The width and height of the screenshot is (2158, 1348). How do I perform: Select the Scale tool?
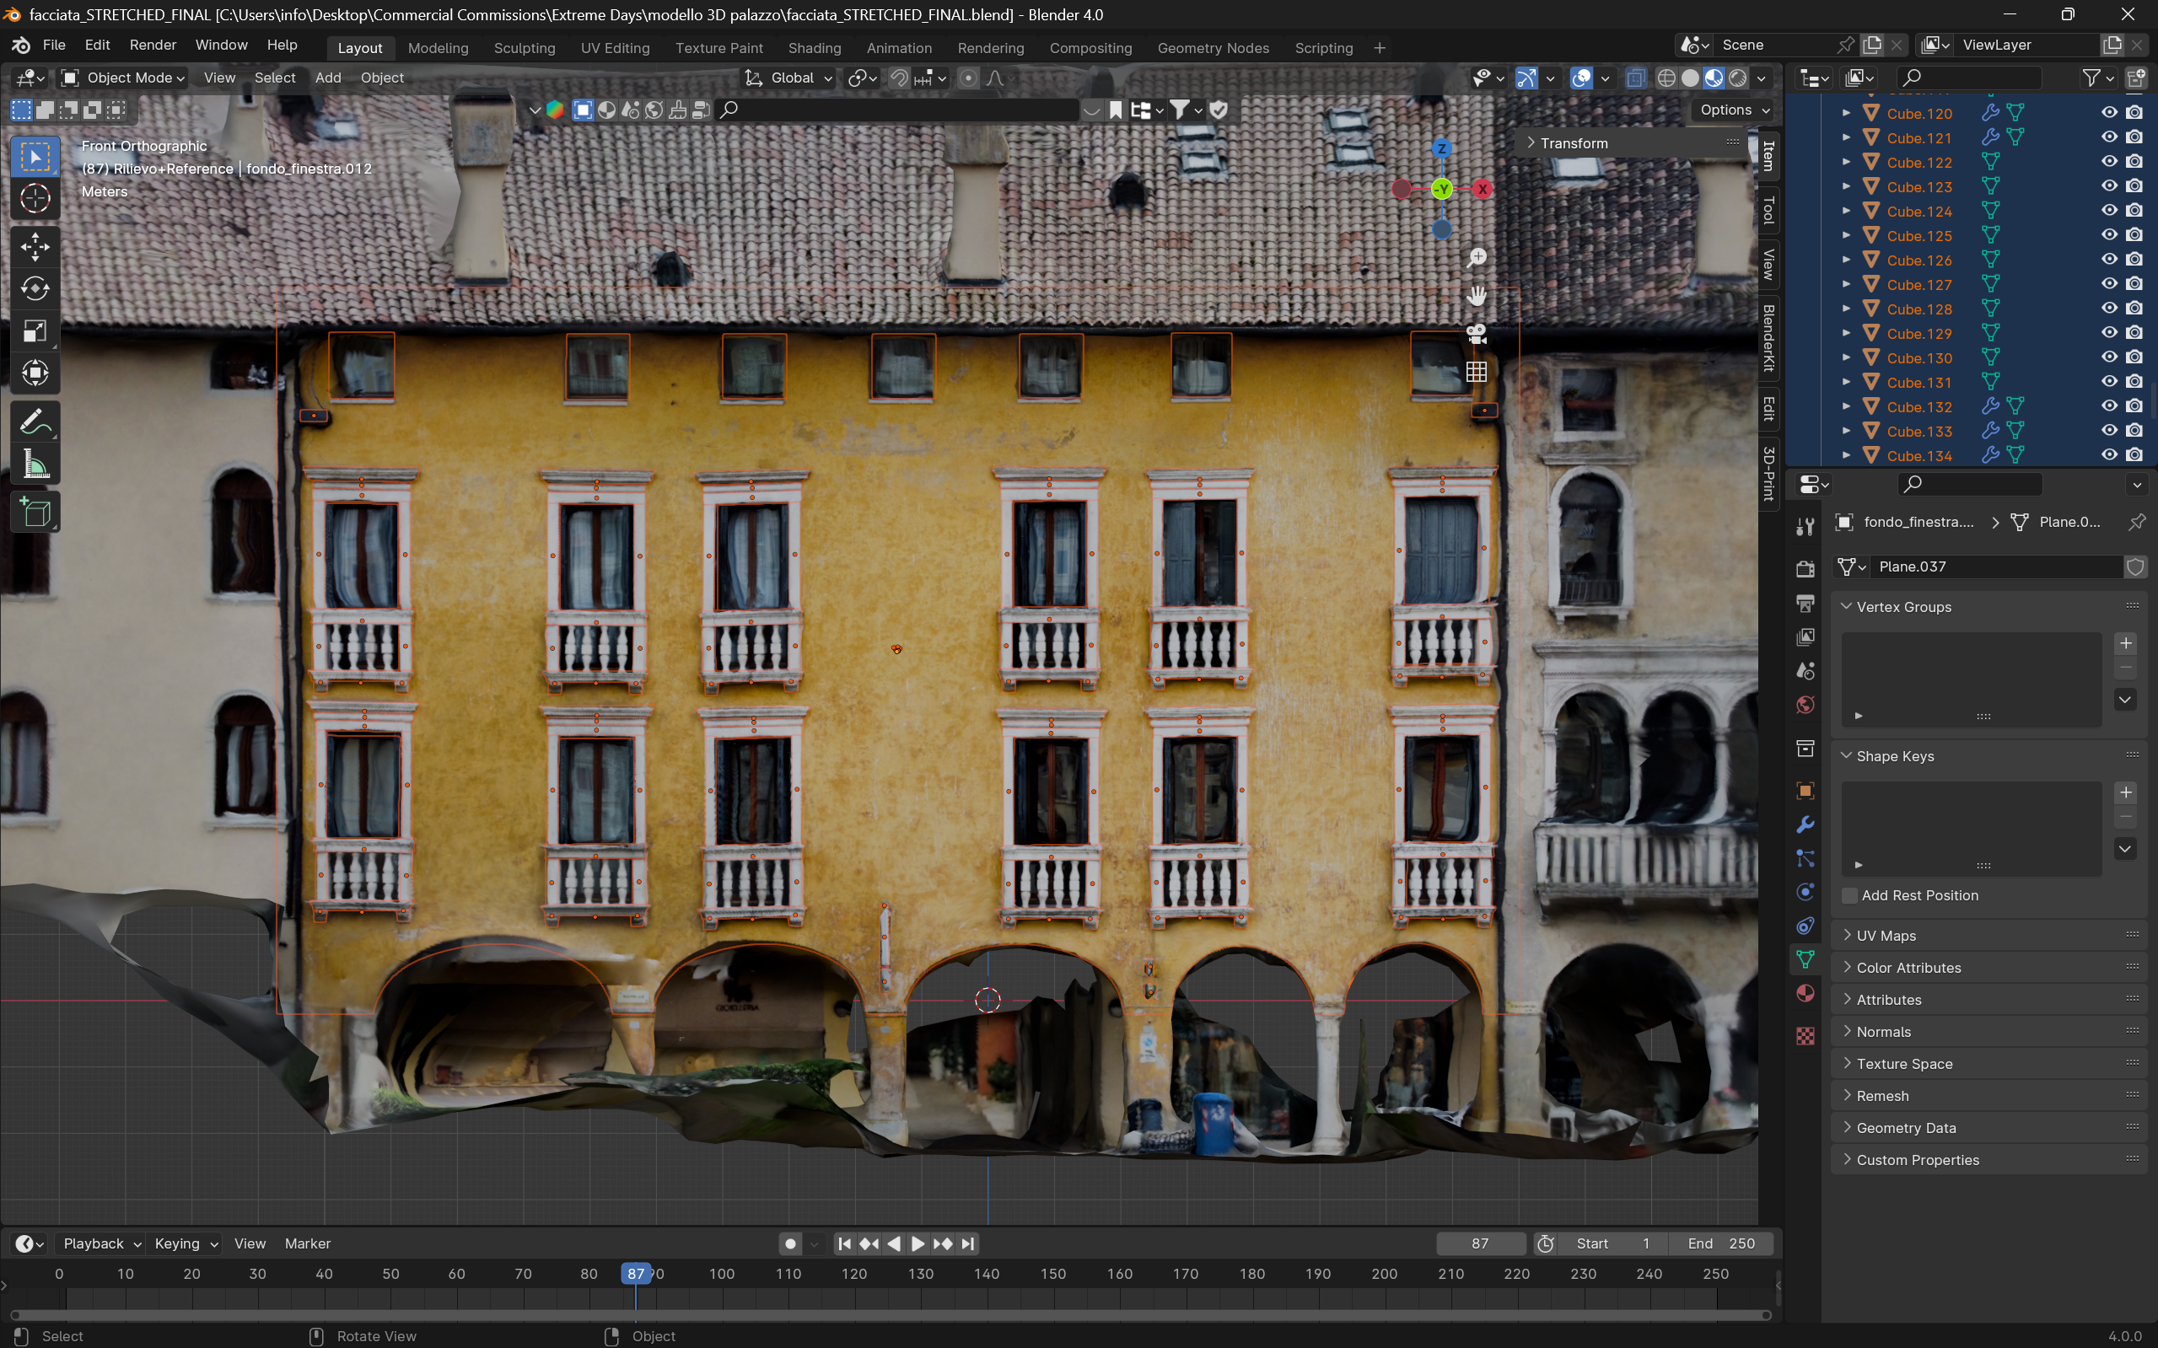point(35,331)
